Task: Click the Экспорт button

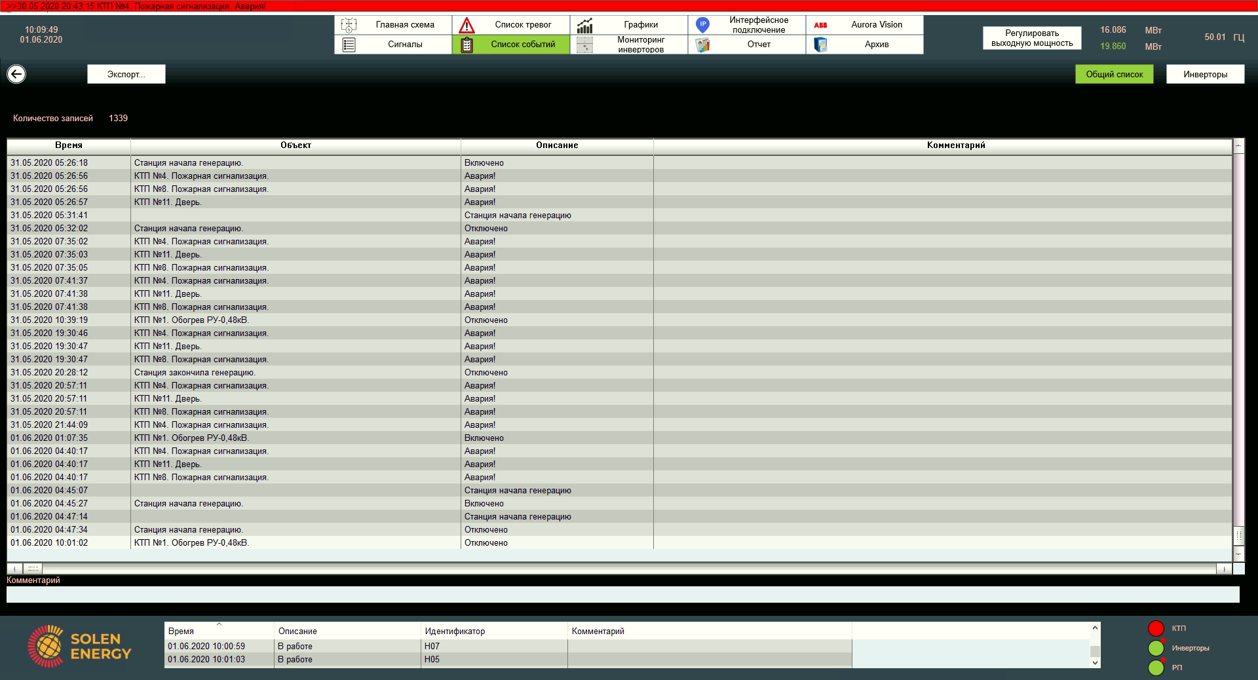Action: [126, 74]
